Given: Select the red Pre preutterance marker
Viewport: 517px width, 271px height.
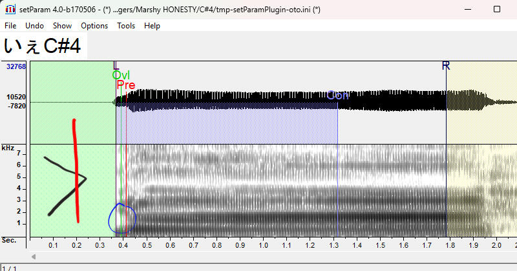Looking at the screenshot, I should coord(126,85).
